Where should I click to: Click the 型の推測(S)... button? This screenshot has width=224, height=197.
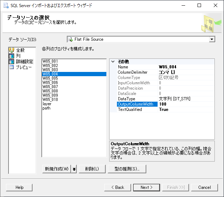[127, 169]
